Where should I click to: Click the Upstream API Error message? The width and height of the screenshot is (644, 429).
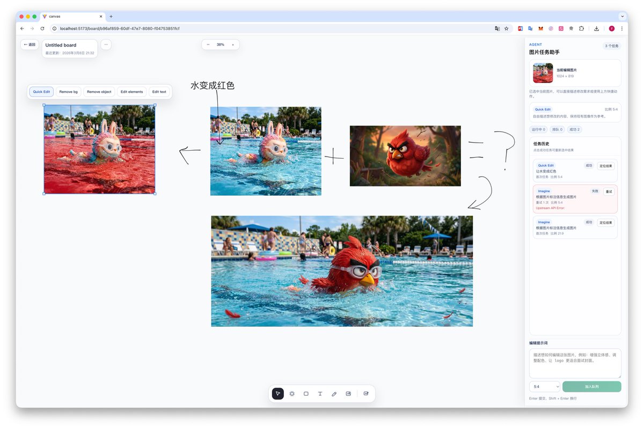coord(550,208)
